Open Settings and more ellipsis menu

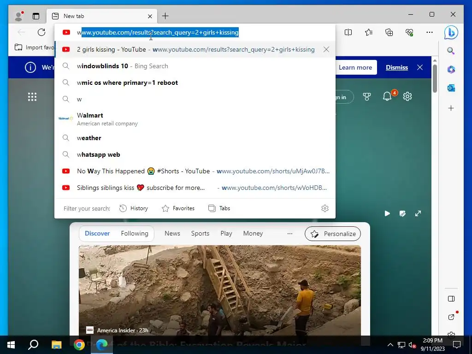pos(430,32)
